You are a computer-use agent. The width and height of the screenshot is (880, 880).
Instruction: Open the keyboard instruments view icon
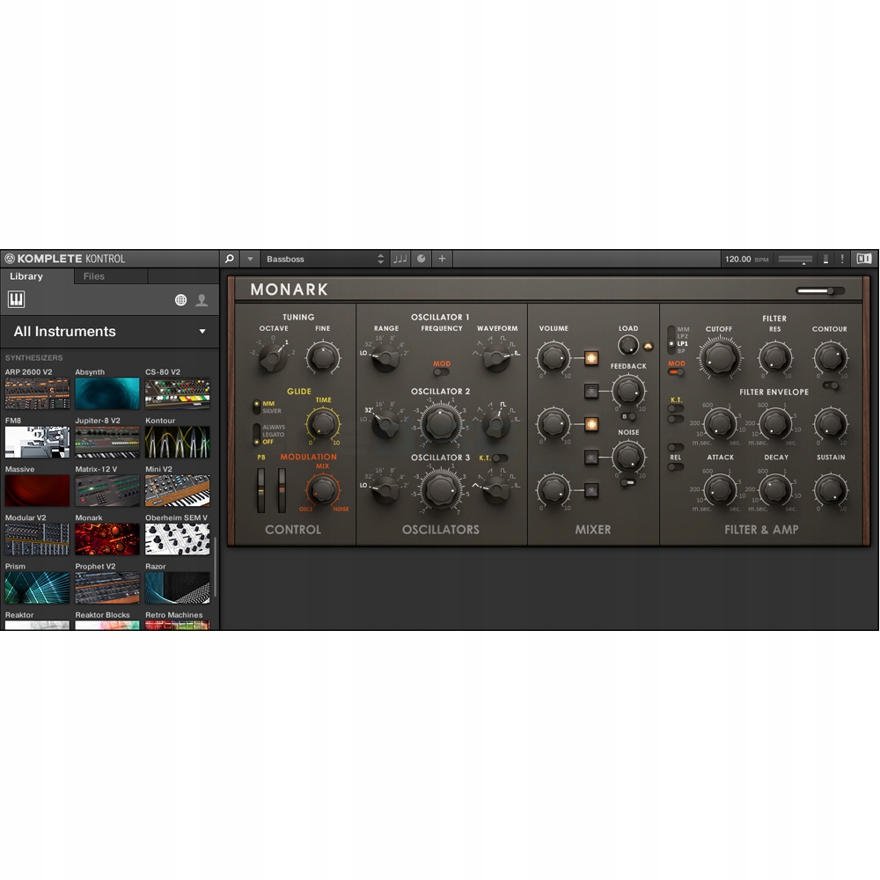pos(17,300)
